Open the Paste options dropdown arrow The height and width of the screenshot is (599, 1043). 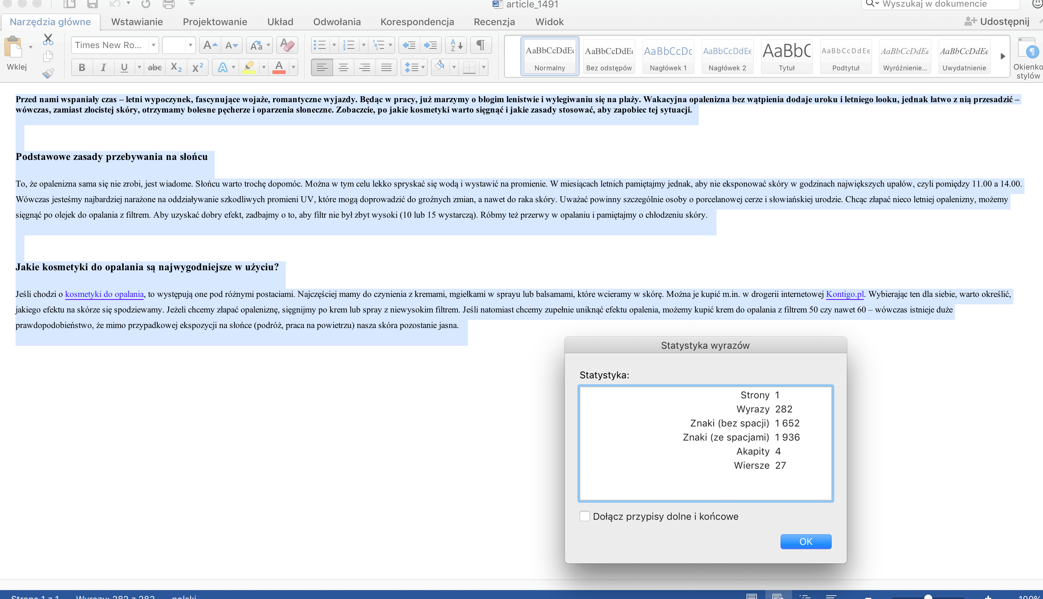tap(30, 47)
